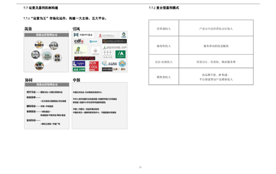Click the center circle of the 筑巢 diagram

pyautogui.click(x=47, y=56)
